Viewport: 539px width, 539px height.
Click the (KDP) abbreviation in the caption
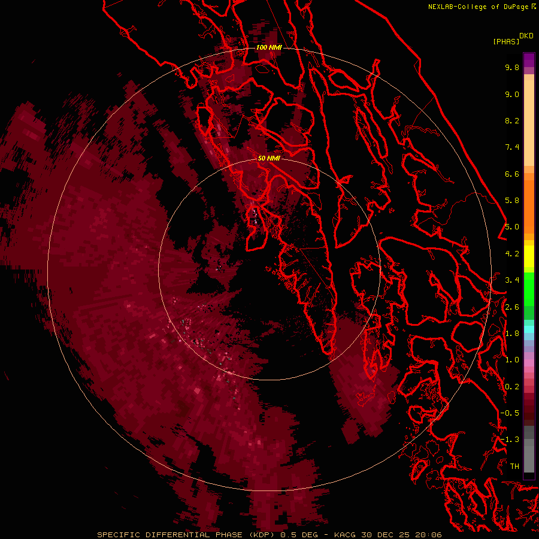262,535
